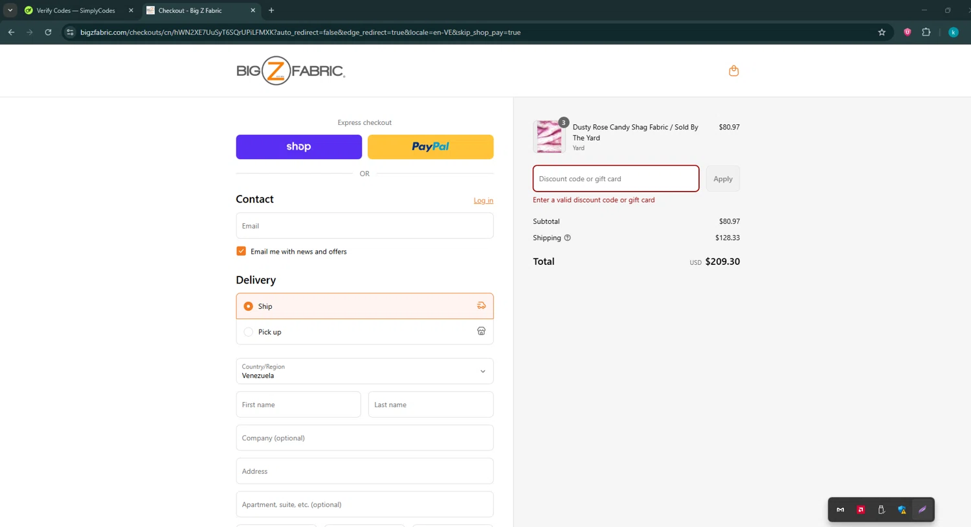971x527 pixels.
Task: Select the Ship delivery option
Action: coord(364,306)
